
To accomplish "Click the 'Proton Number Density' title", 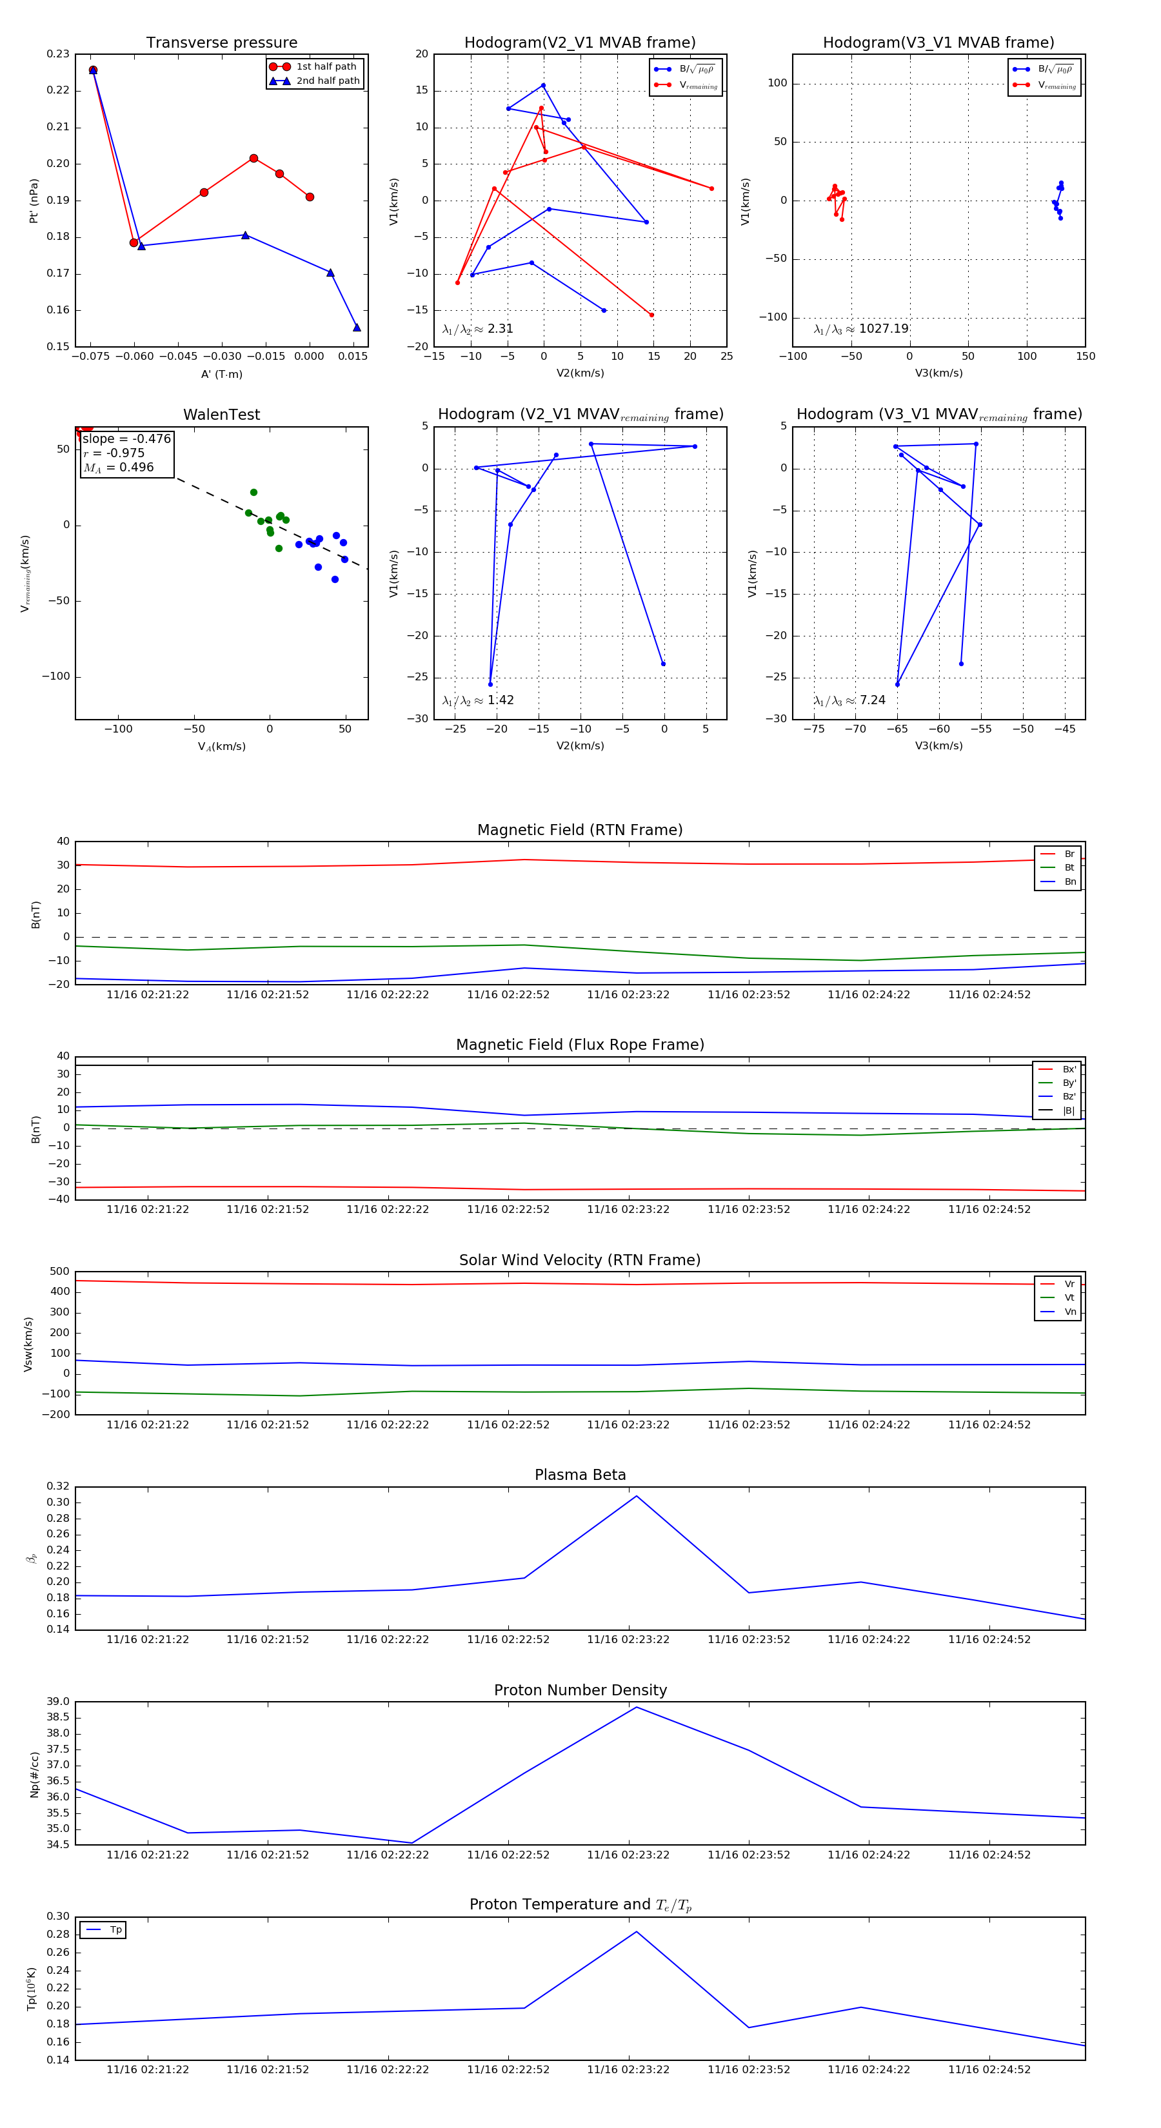I will point(580,1690).
